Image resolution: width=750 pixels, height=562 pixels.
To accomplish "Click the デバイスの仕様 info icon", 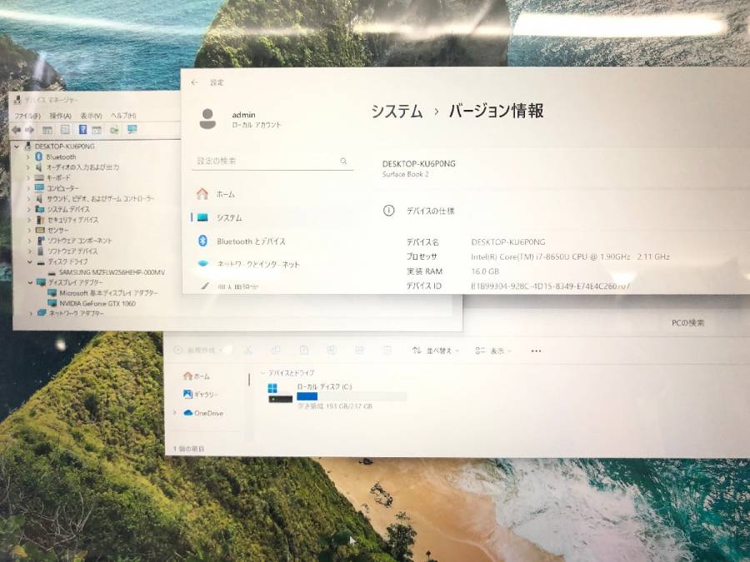I will click(389, 211).
